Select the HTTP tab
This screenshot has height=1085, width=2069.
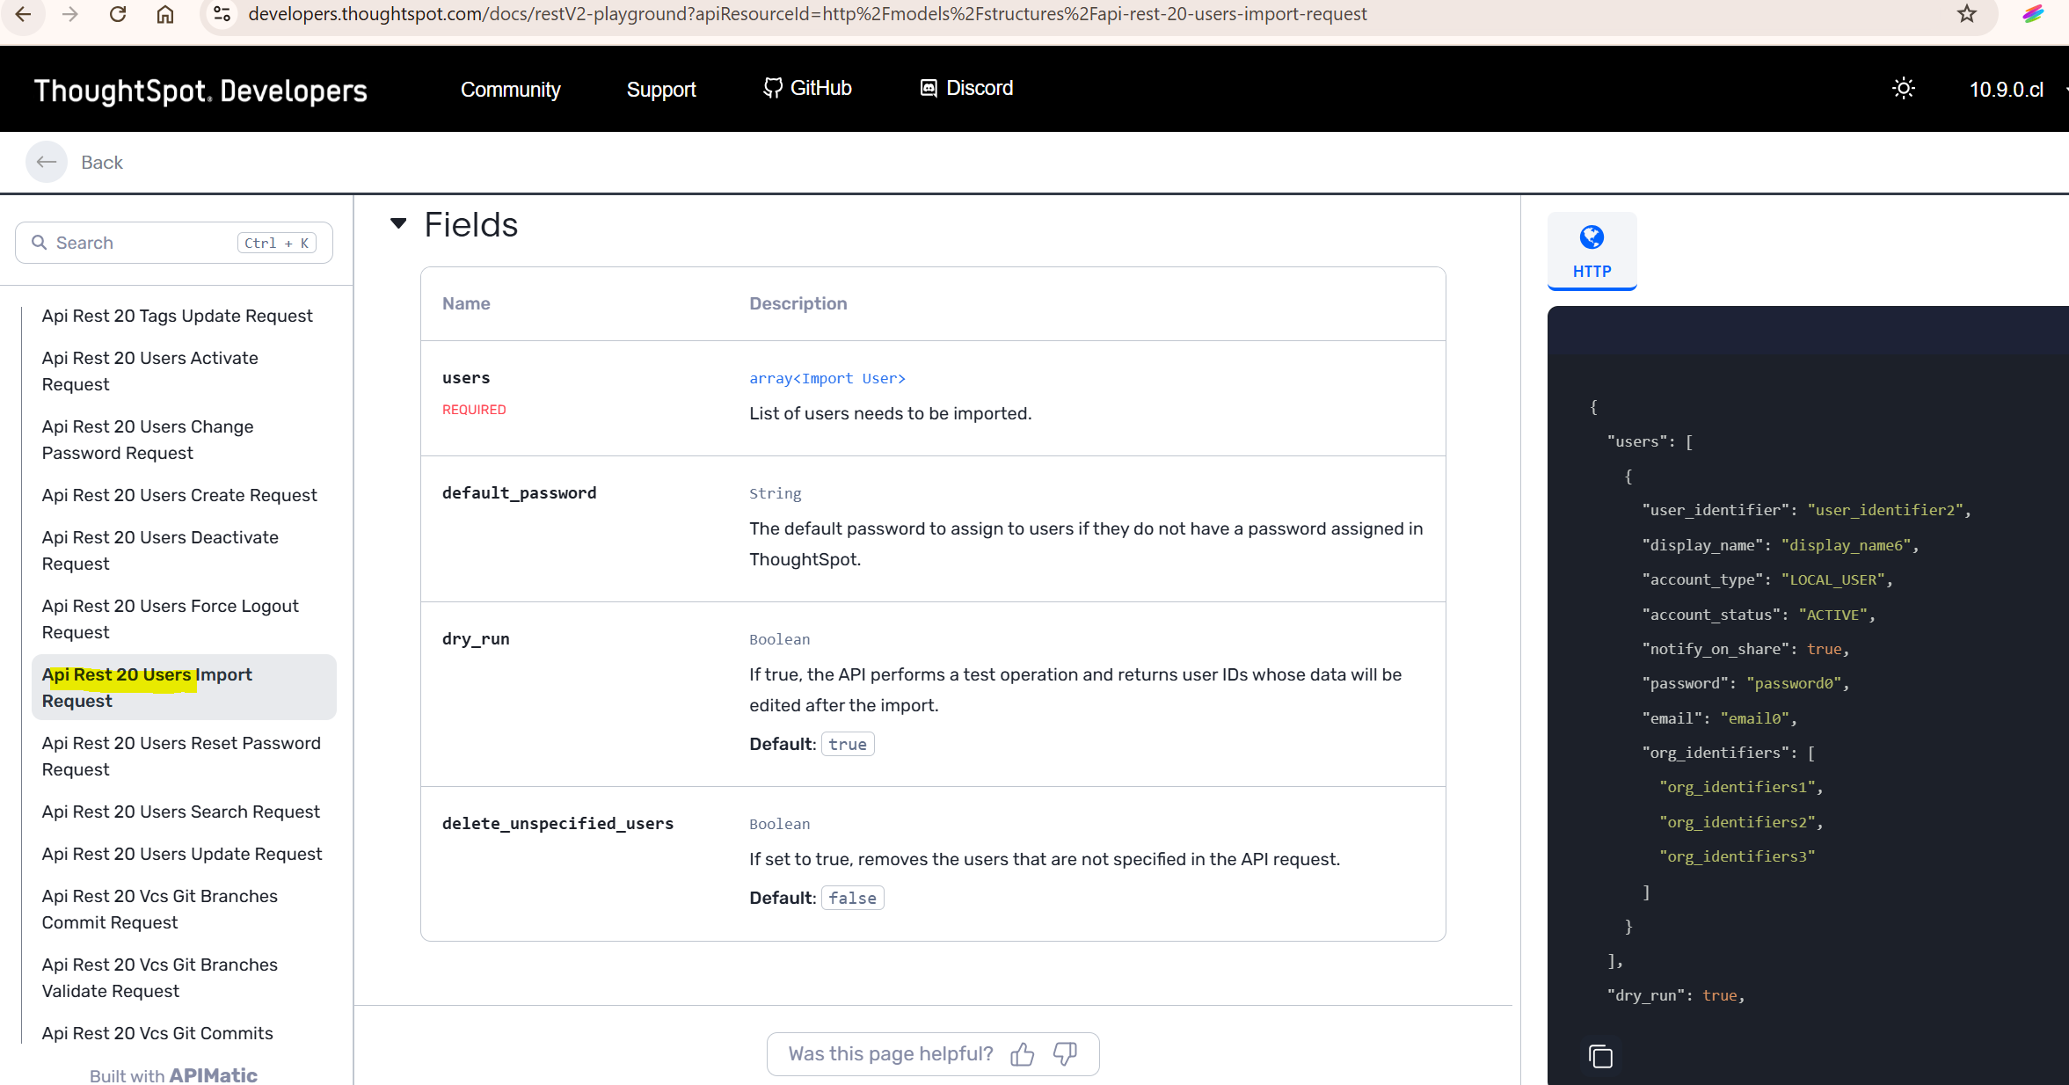tap(1592, 251)
